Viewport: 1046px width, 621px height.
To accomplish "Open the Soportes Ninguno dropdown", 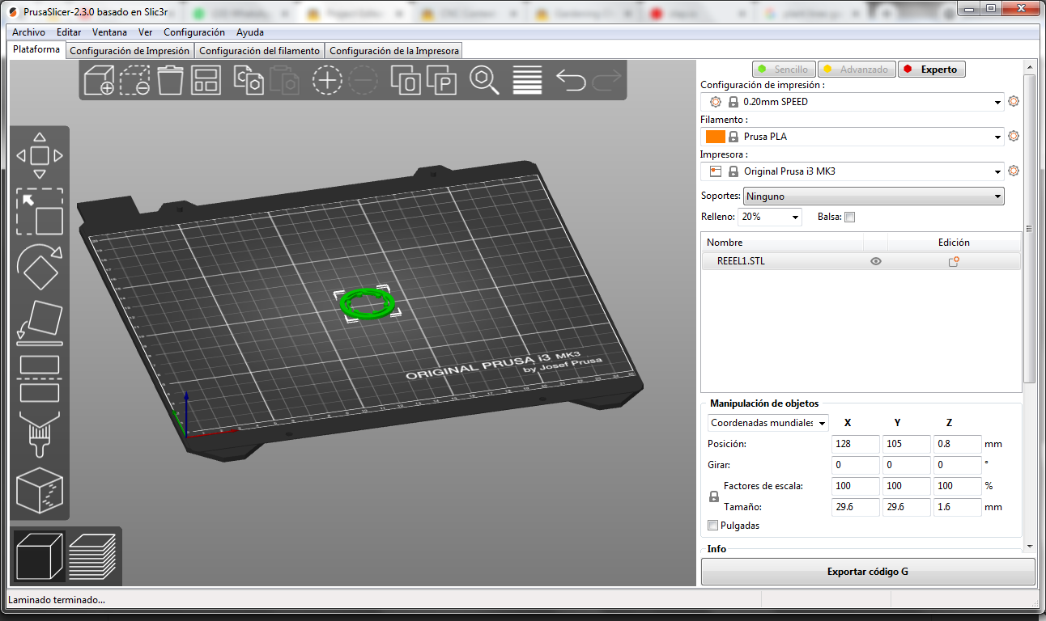I will 874,196.
